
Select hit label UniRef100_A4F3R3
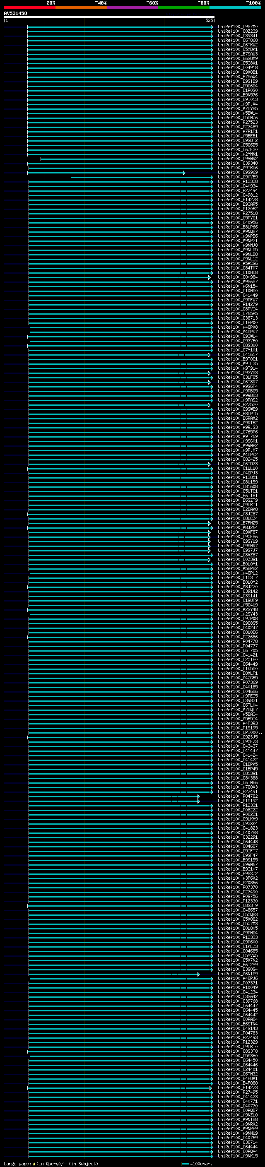[238, 724]
